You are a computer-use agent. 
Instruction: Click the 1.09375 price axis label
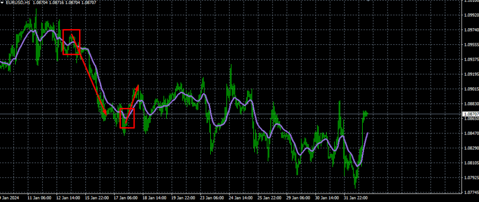[471, 59]
